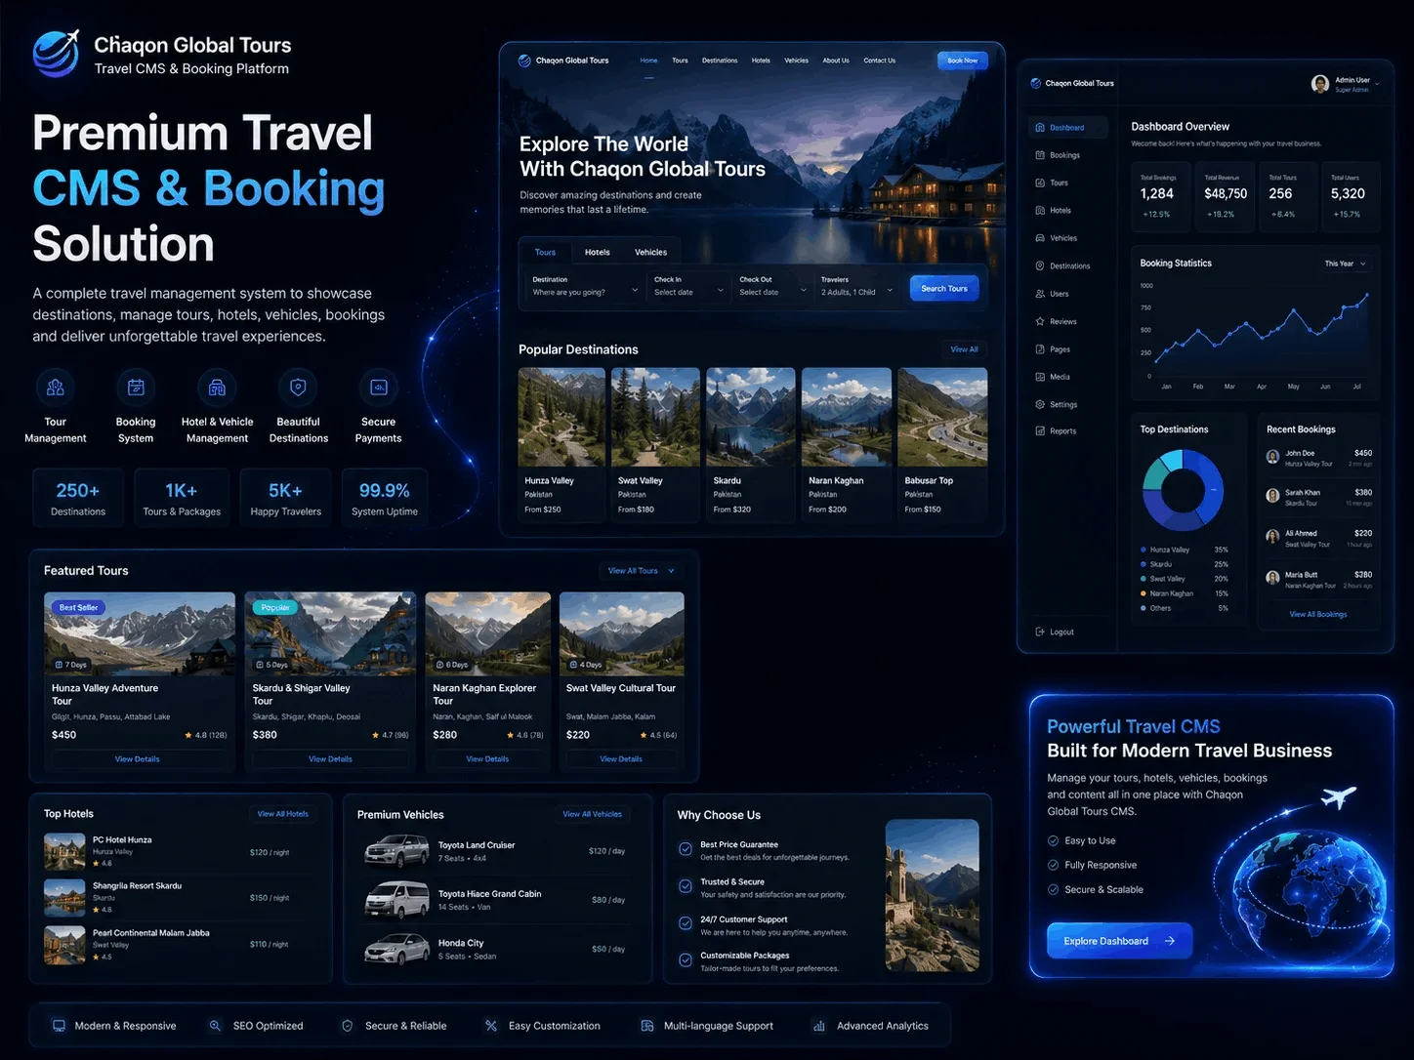Click the Multi-language Support icon
1414x1060 pixels.
tap(646, 1026)
